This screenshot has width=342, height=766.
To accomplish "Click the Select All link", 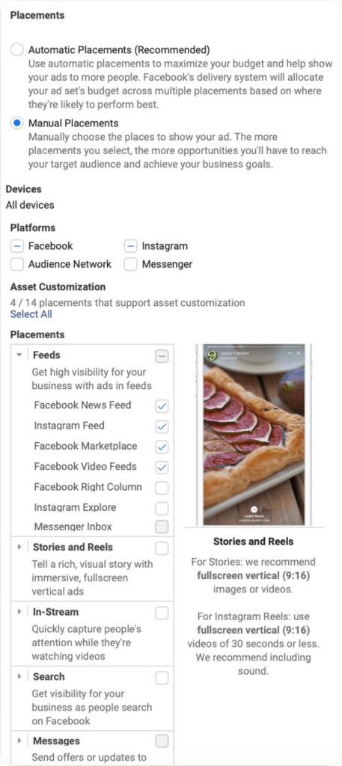I will pyautogui.click(x=31, y=314).
